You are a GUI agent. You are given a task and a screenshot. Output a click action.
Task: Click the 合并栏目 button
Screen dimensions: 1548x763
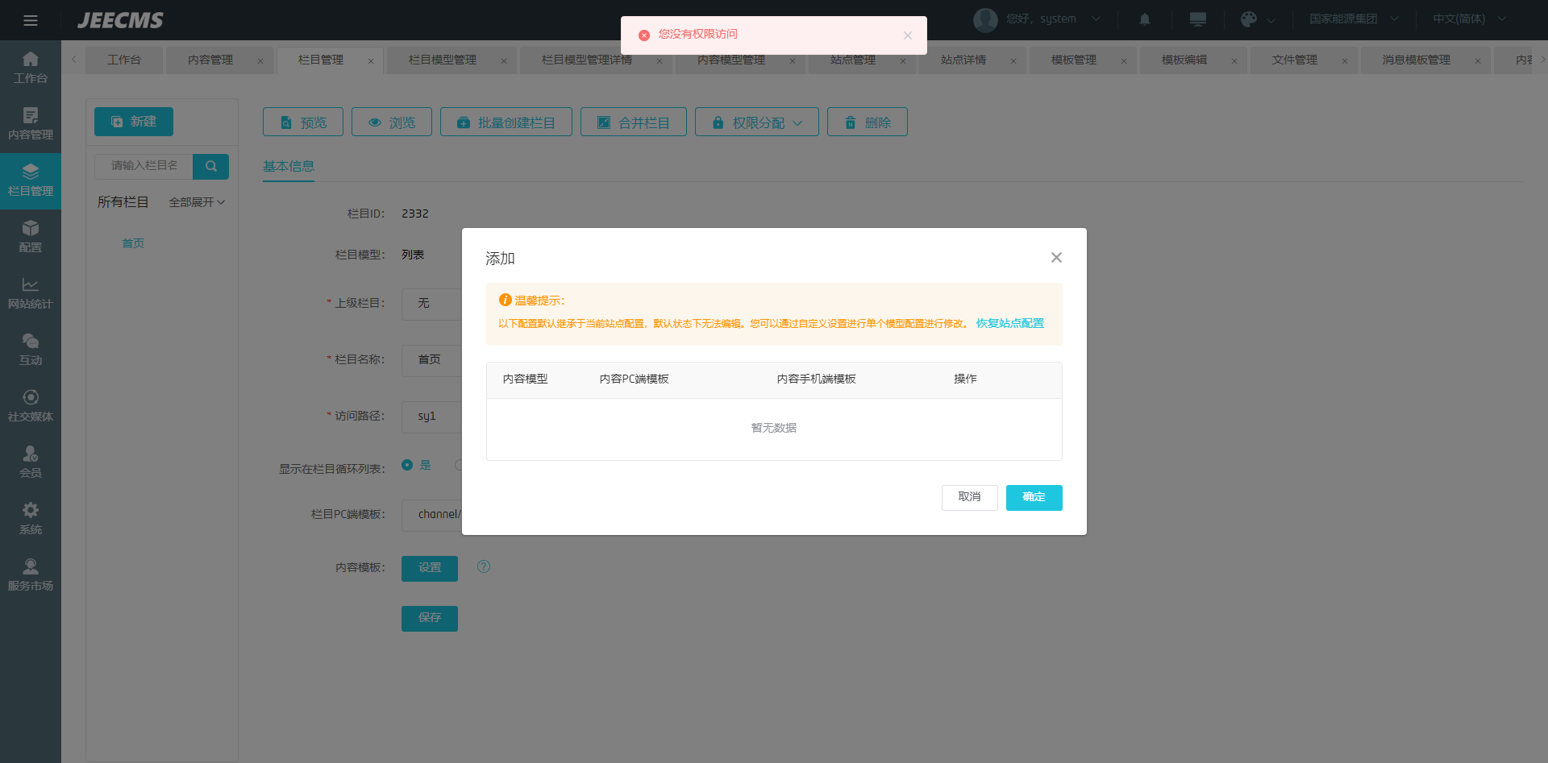pos(634,122)
